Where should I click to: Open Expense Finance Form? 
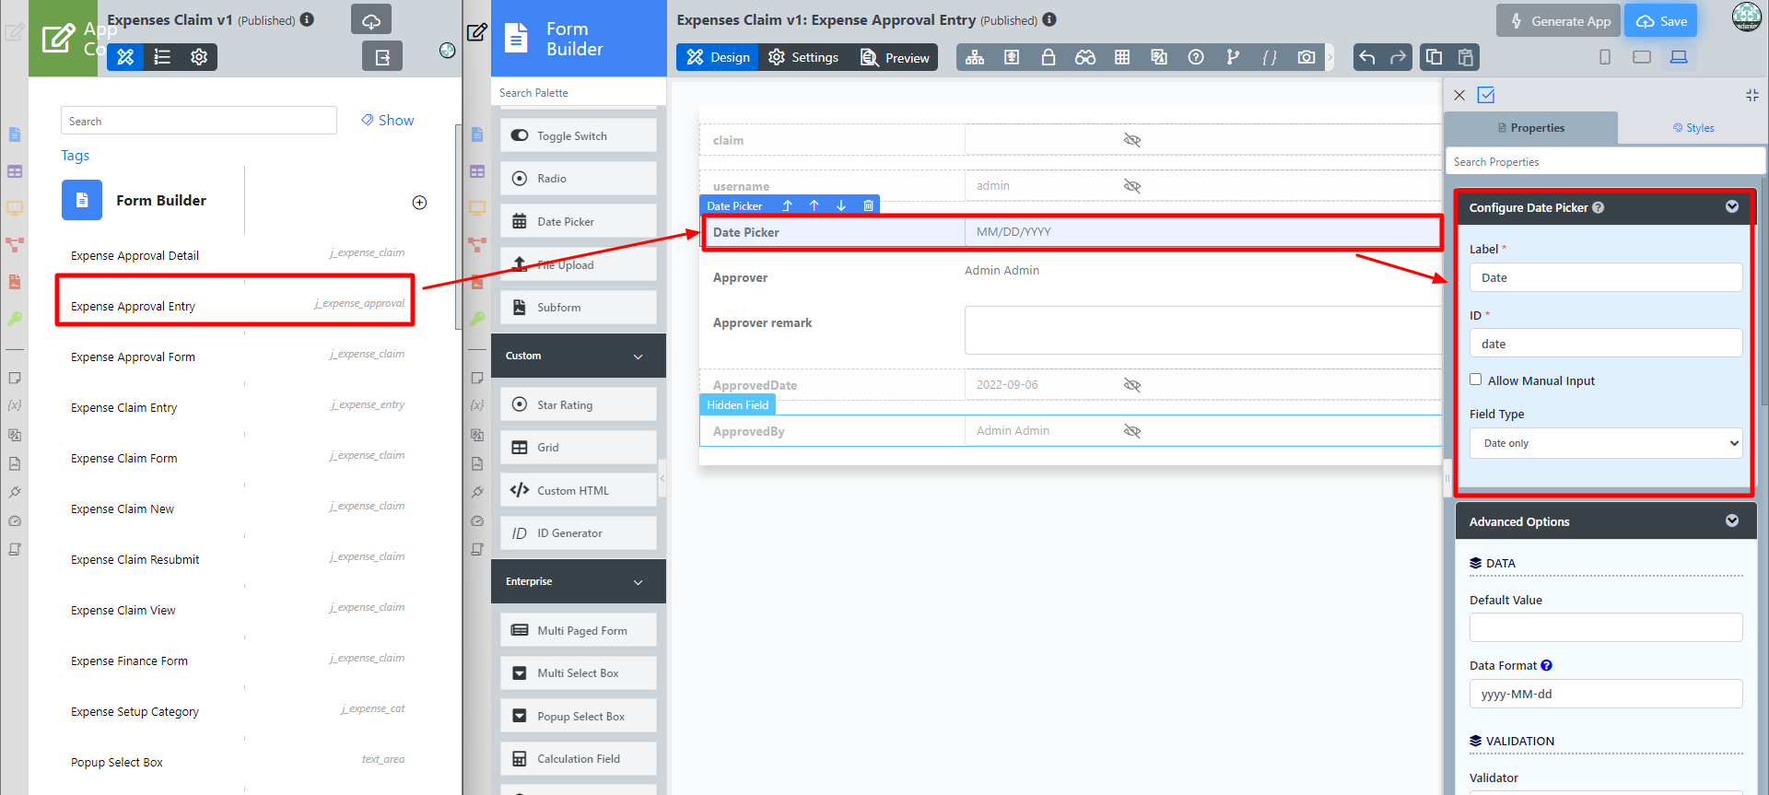(x=129, y=661)
